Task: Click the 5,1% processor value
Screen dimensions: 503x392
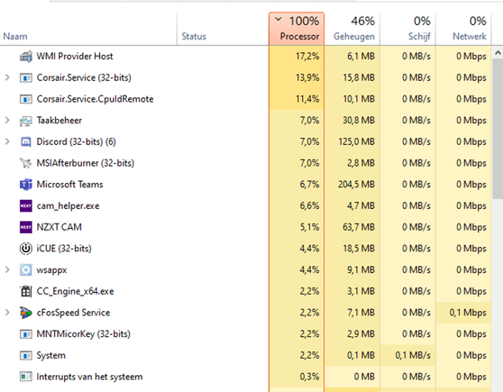Action: click(310, 227)
